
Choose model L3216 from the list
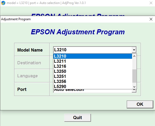93,66
